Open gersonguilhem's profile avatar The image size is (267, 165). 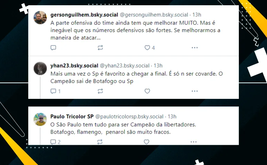pyautogui.click(x=40, y=17)
